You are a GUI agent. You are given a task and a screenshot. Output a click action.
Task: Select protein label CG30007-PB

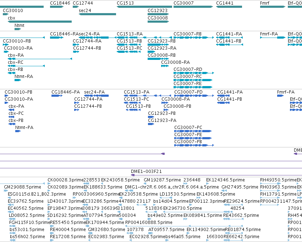tap(188, 142)
